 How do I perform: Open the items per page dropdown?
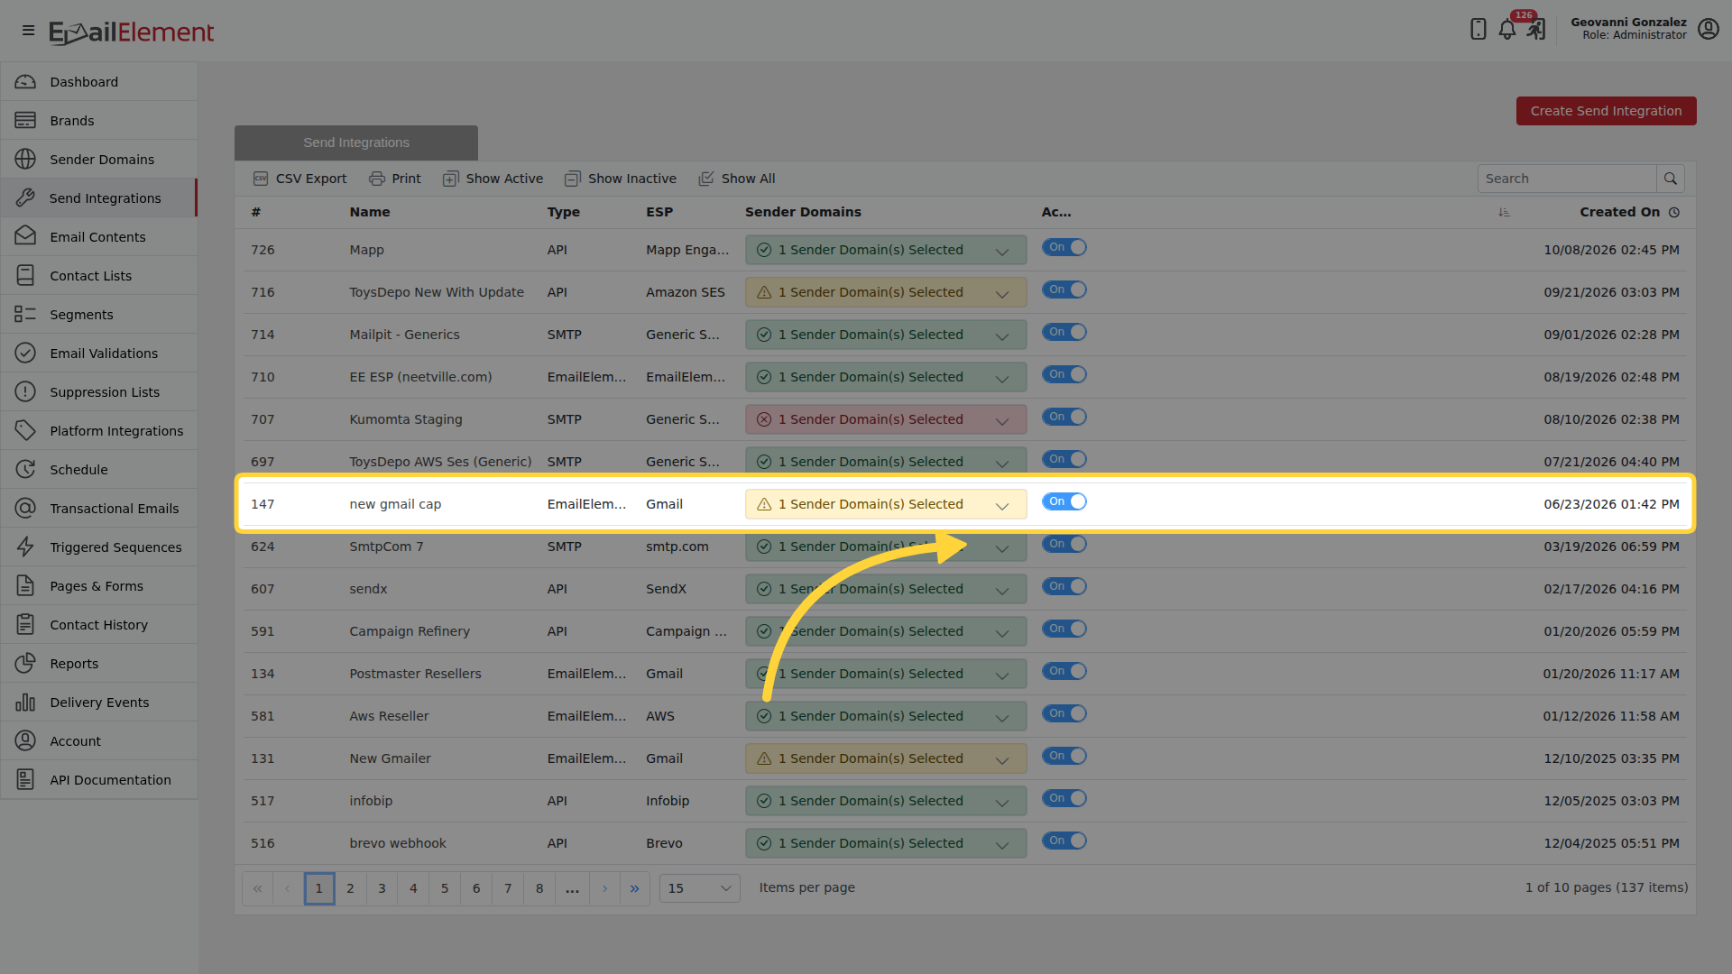pos(699,888)
